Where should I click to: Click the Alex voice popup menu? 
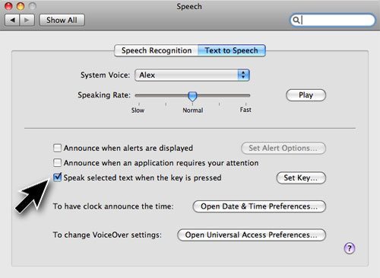click(192, 75)
